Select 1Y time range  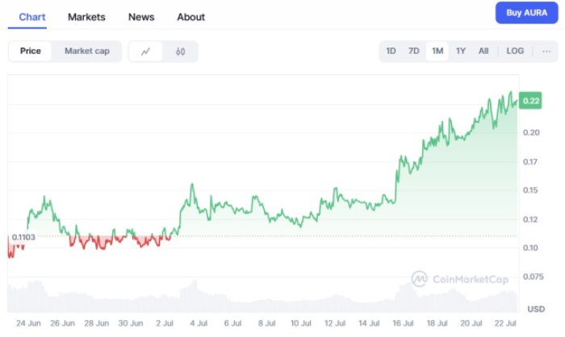tap(461, 52)
